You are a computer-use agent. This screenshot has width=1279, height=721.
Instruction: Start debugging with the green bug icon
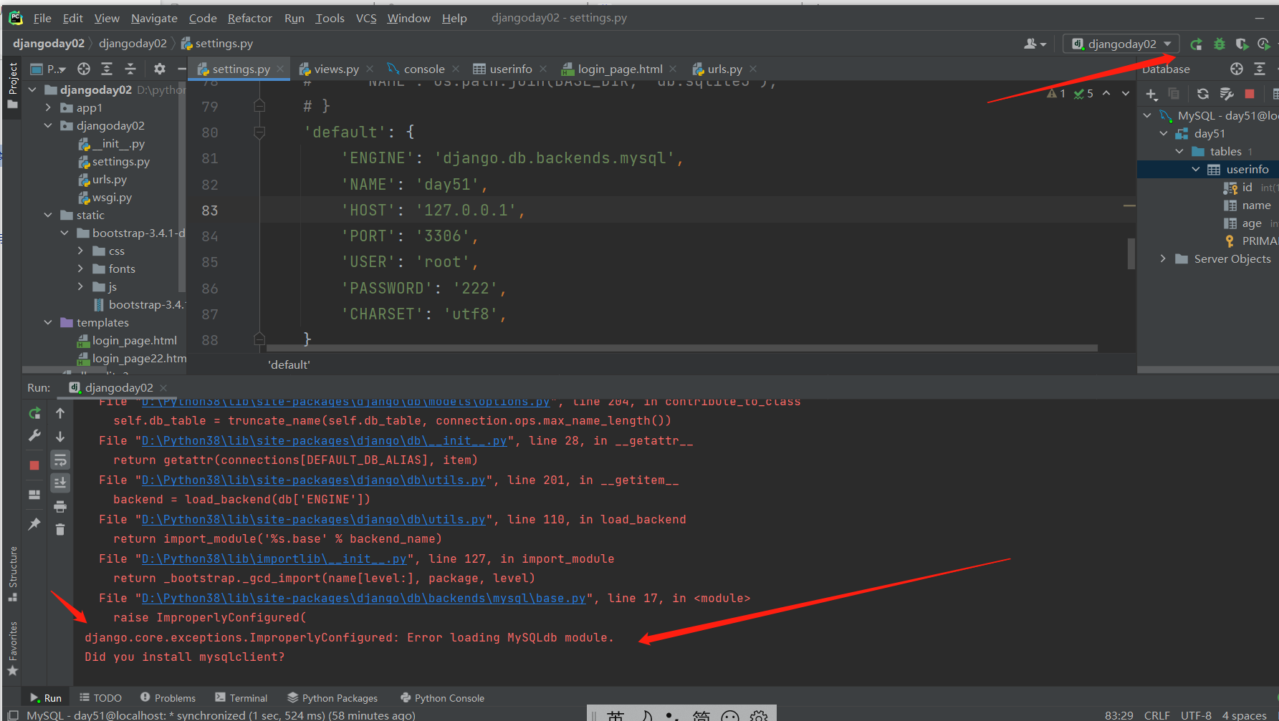click(x=1219, y=44)
